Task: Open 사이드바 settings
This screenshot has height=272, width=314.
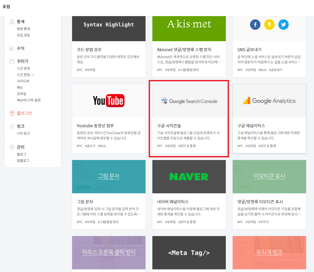Action: (23, 81)
